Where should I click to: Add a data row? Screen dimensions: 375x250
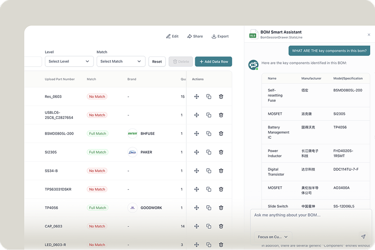tap(214, 62)
